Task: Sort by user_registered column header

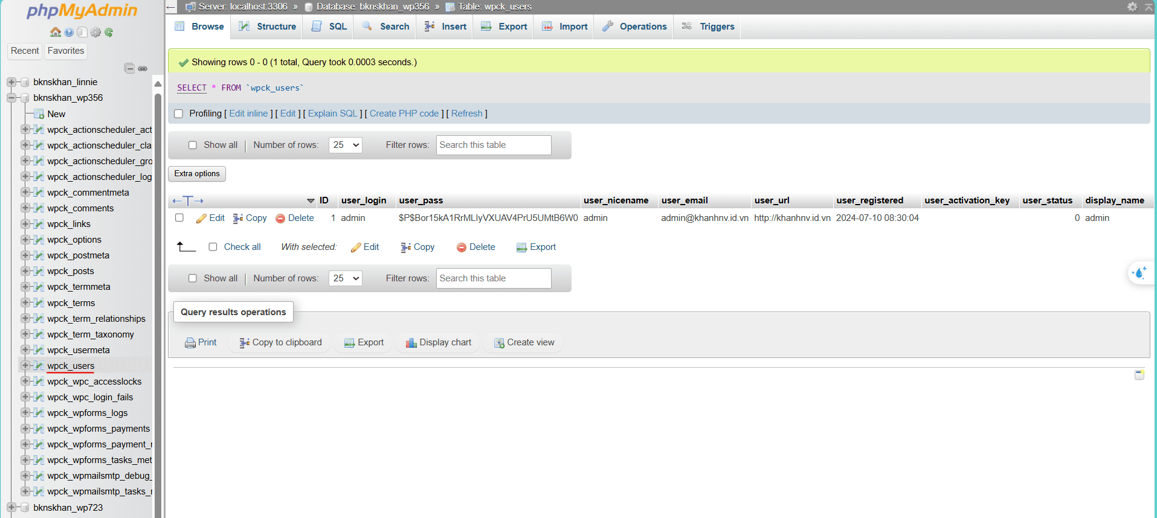Action: 870,200
